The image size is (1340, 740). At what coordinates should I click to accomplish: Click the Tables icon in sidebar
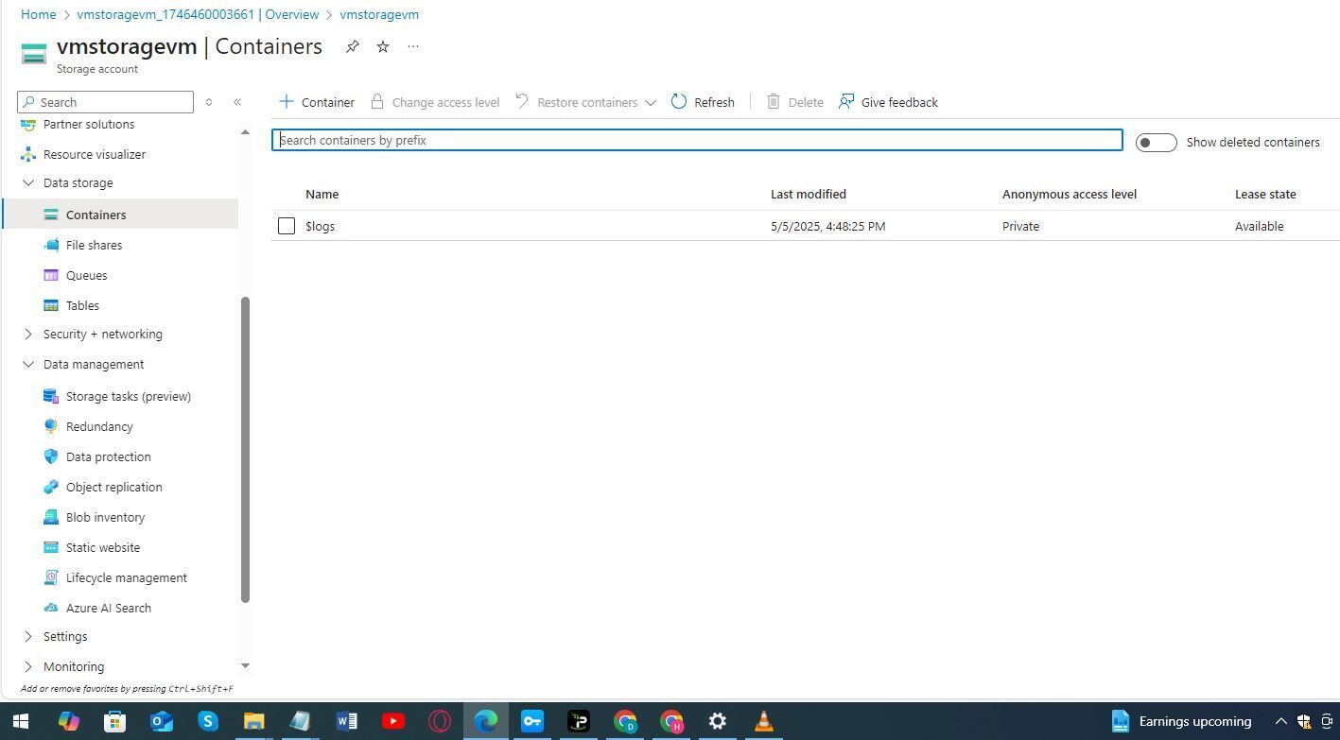tap(51, 305)
